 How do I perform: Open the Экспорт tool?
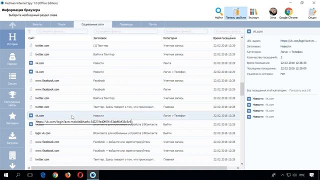pyautogui.click(x=253, y=13)
